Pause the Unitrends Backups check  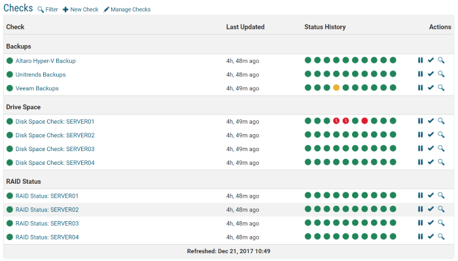point(420,74)
